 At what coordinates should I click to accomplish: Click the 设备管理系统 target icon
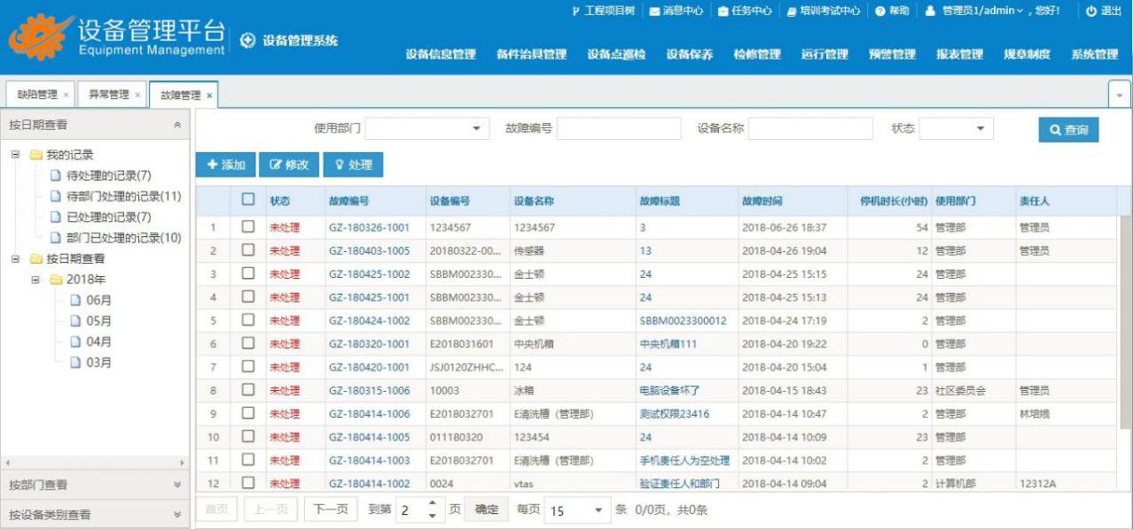pyautogui.click(x=248, y=41)
